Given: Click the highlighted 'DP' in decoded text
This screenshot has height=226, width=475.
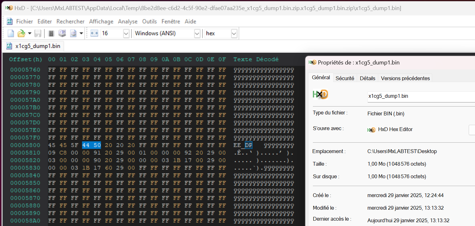Looking at the screenshot, I should point(249,145).
